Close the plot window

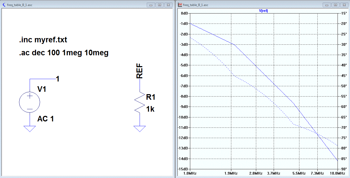pos(344,5)
